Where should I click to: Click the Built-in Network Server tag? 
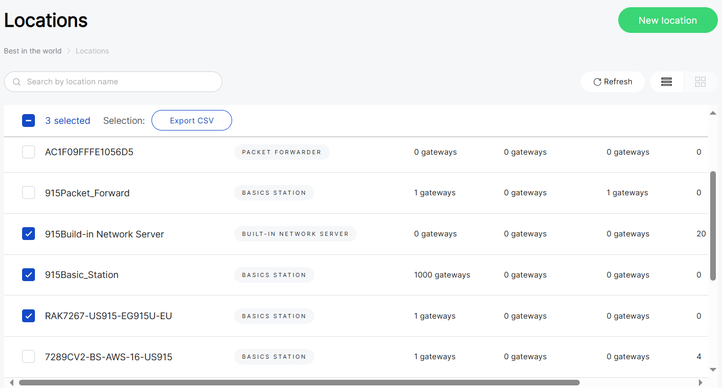[x=295, y=234]
